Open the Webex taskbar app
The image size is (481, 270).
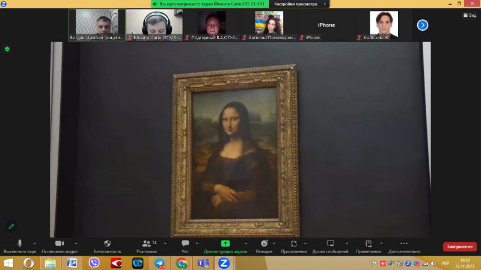coord(138,263)
